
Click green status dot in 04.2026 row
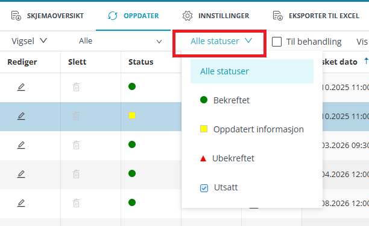[x=132, y=173]
